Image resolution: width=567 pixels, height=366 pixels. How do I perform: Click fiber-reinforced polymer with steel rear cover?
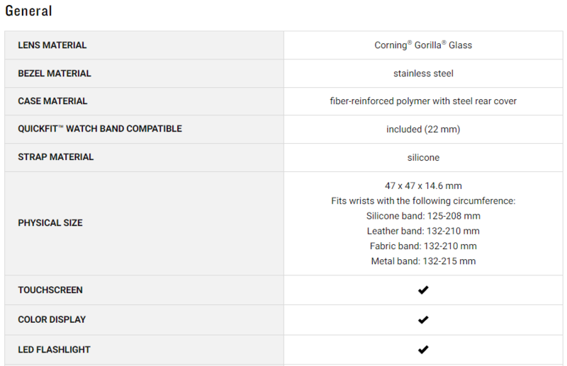click(x=423, y=101)
